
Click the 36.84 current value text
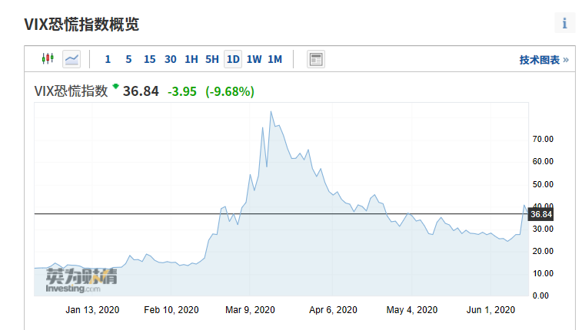coord(141,91)
